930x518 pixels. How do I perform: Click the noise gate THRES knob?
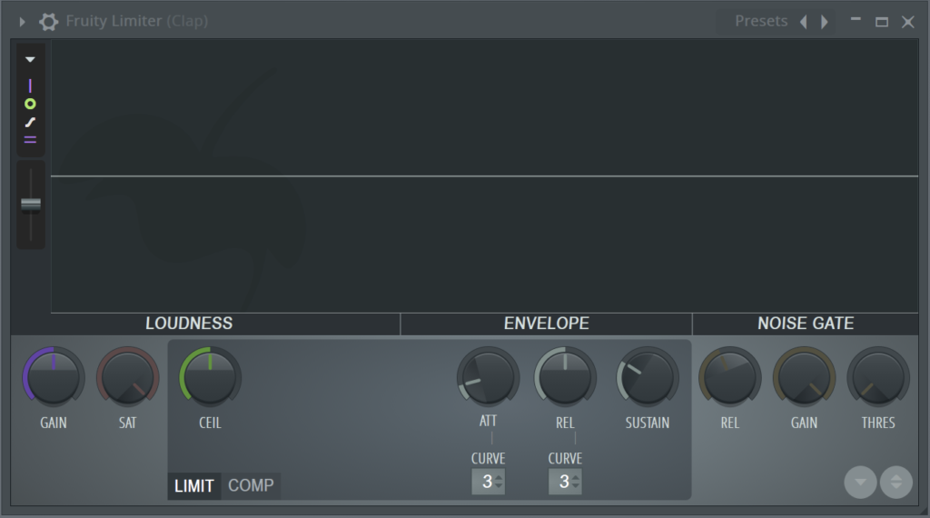[x=878, y=377]
